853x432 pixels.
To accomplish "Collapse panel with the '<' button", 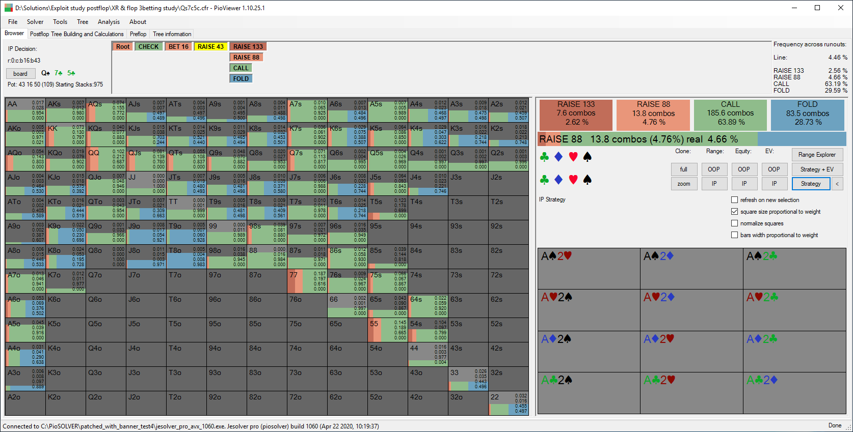I will coord(837,184).
